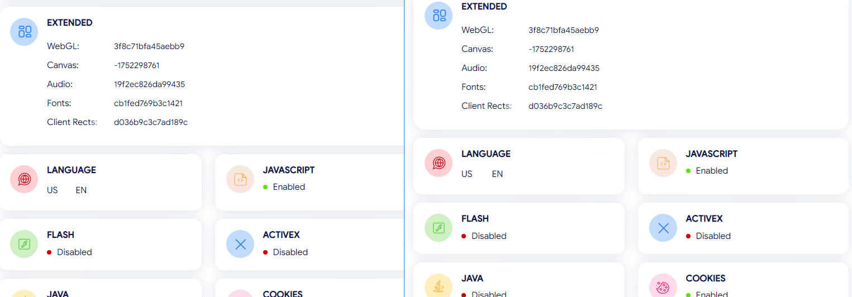Click the Language globe icon in left window

pos(24,179)
